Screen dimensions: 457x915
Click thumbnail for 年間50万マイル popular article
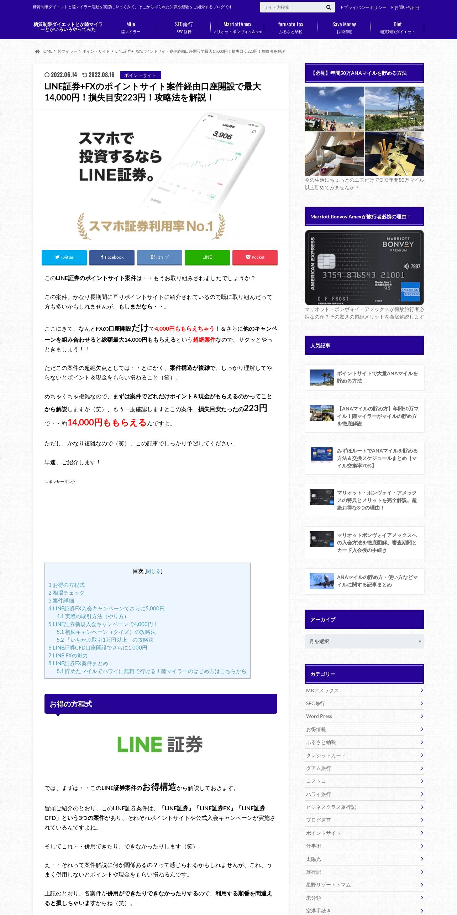(x=322, y=413)
